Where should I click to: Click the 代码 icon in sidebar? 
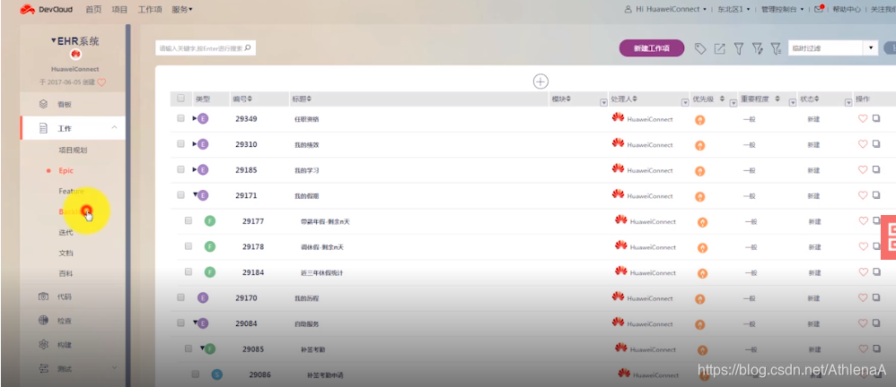43,297
